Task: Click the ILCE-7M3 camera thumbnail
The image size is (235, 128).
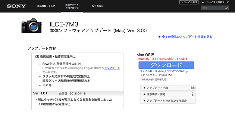Action: coord(32,26)
